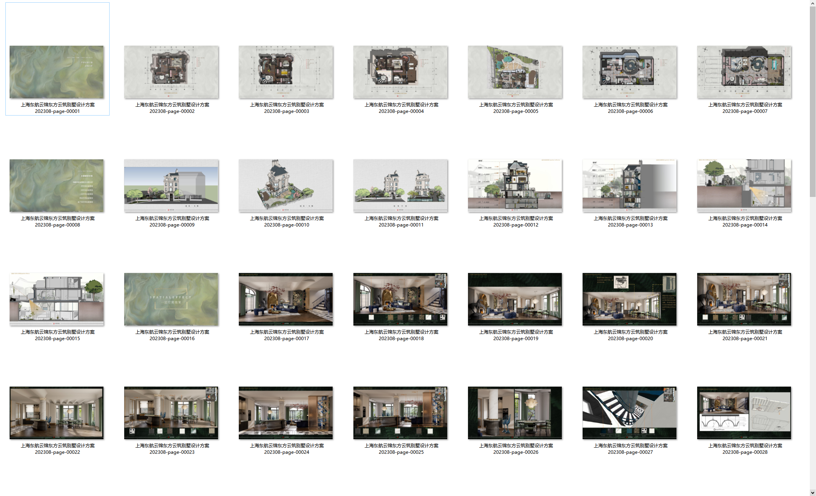Select ceiling arch detail page-00028

(x=744, y=413)
